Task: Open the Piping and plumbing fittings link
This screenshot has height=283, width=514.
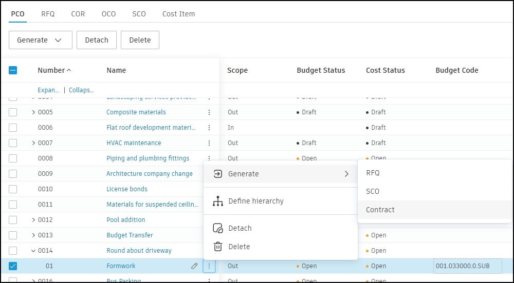Action: pos(148,158)
